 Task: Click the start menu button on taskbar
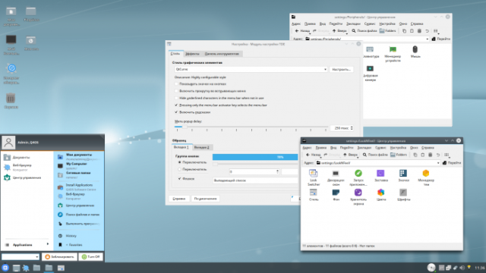click(x=5, y=268)
